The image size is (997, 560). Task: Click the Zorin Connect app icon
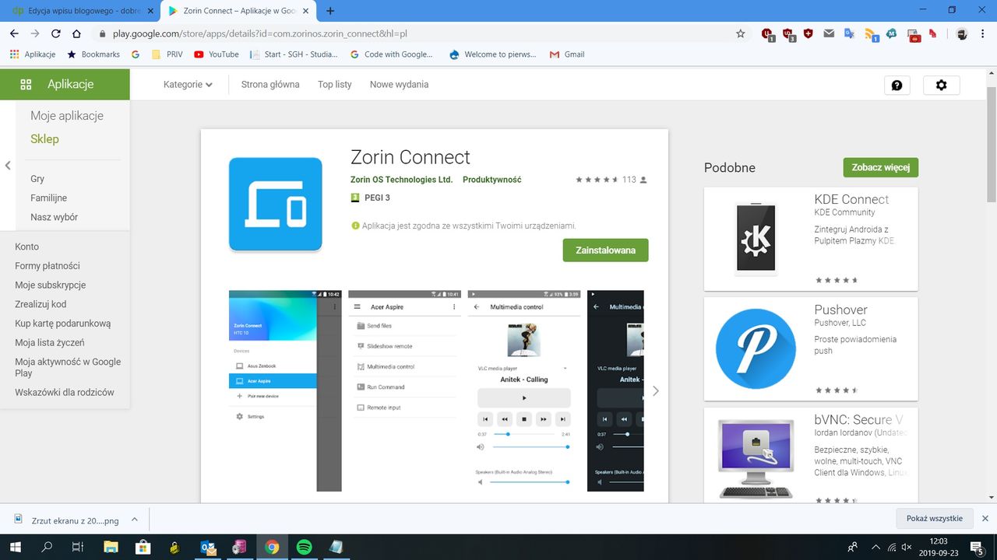pos(275,204)
